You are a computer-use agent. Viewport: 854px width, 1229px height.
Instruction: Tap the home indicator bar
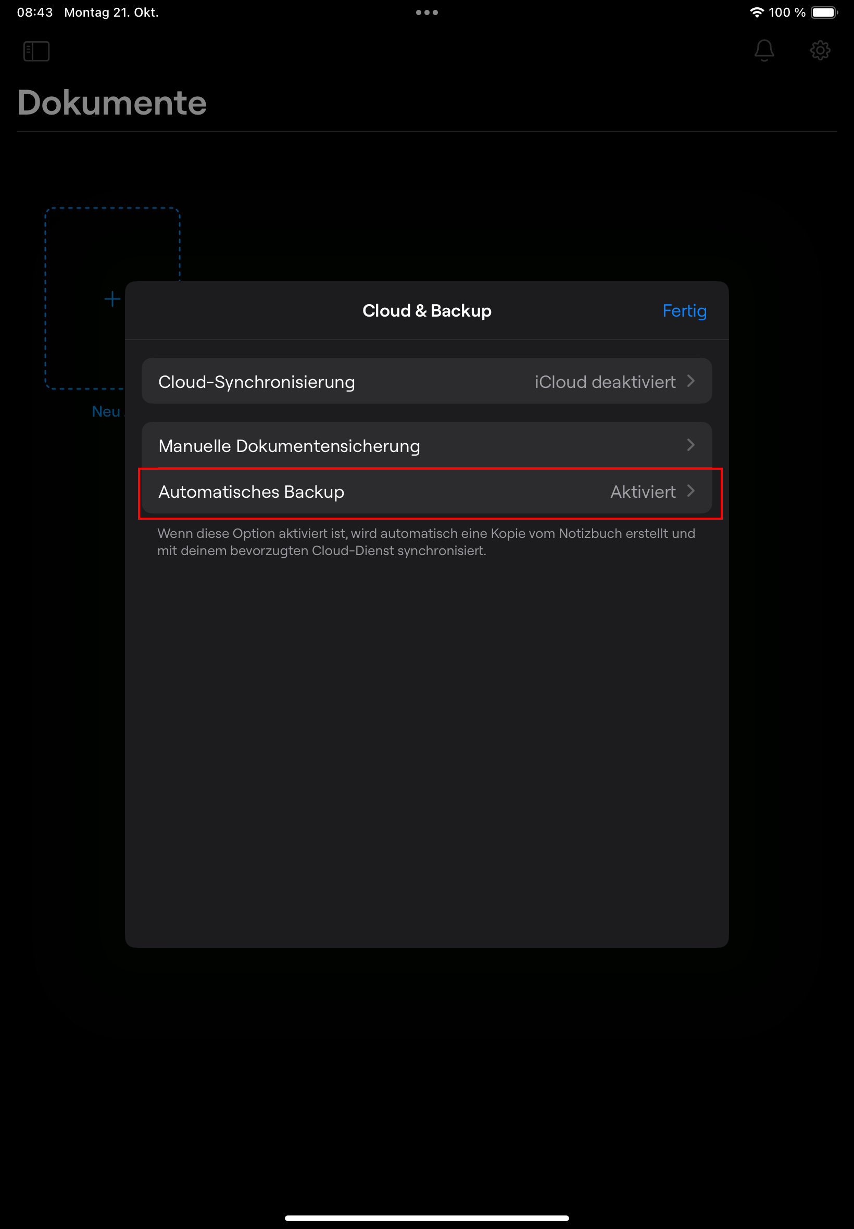(x=426, y=1218)
